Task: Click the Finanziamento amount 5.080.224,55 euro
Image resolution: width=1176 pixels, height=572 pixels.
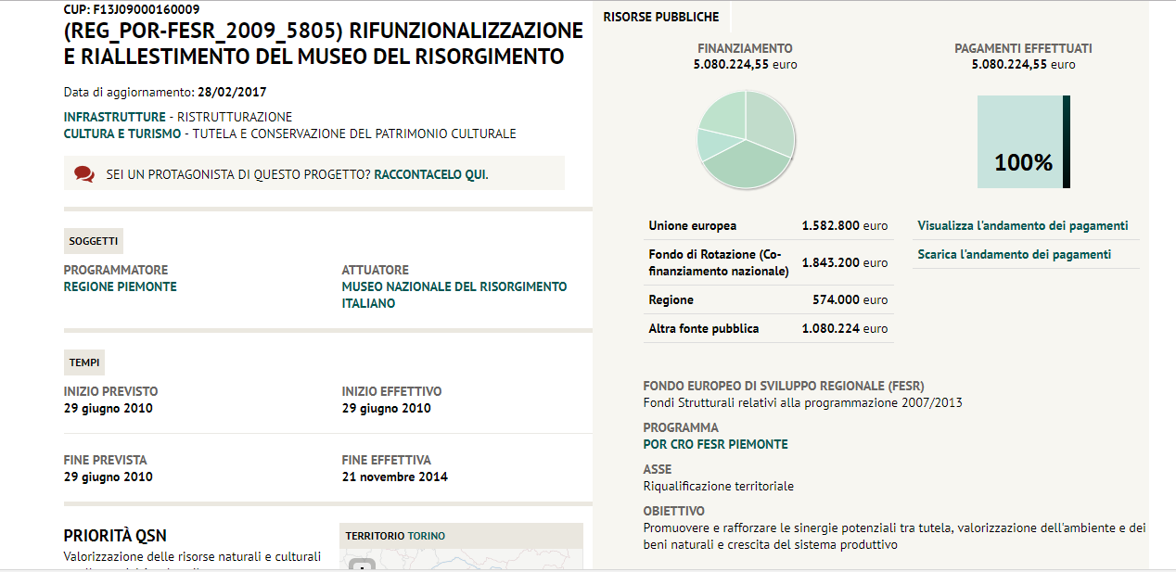Action: click(x=745, y=65)
